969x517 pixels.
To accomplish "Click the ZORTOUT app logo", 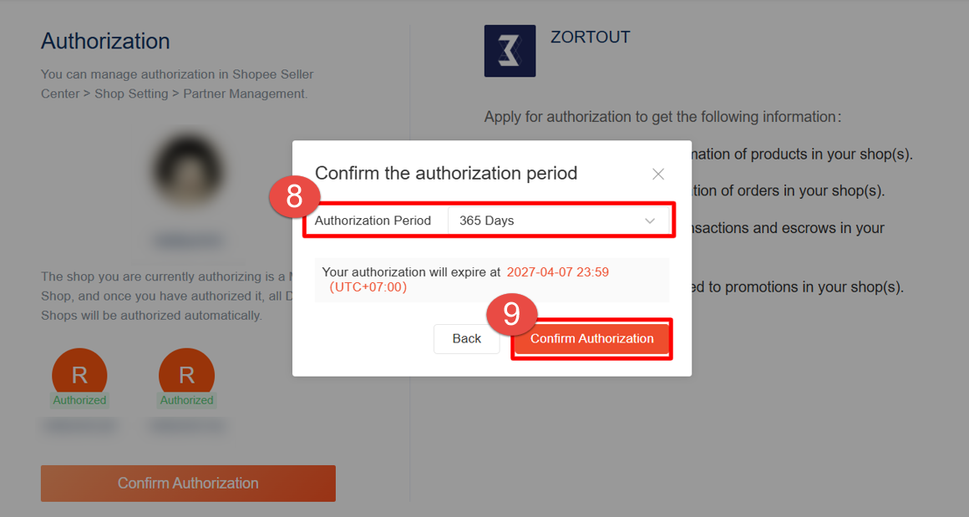I will pos(510,51).
